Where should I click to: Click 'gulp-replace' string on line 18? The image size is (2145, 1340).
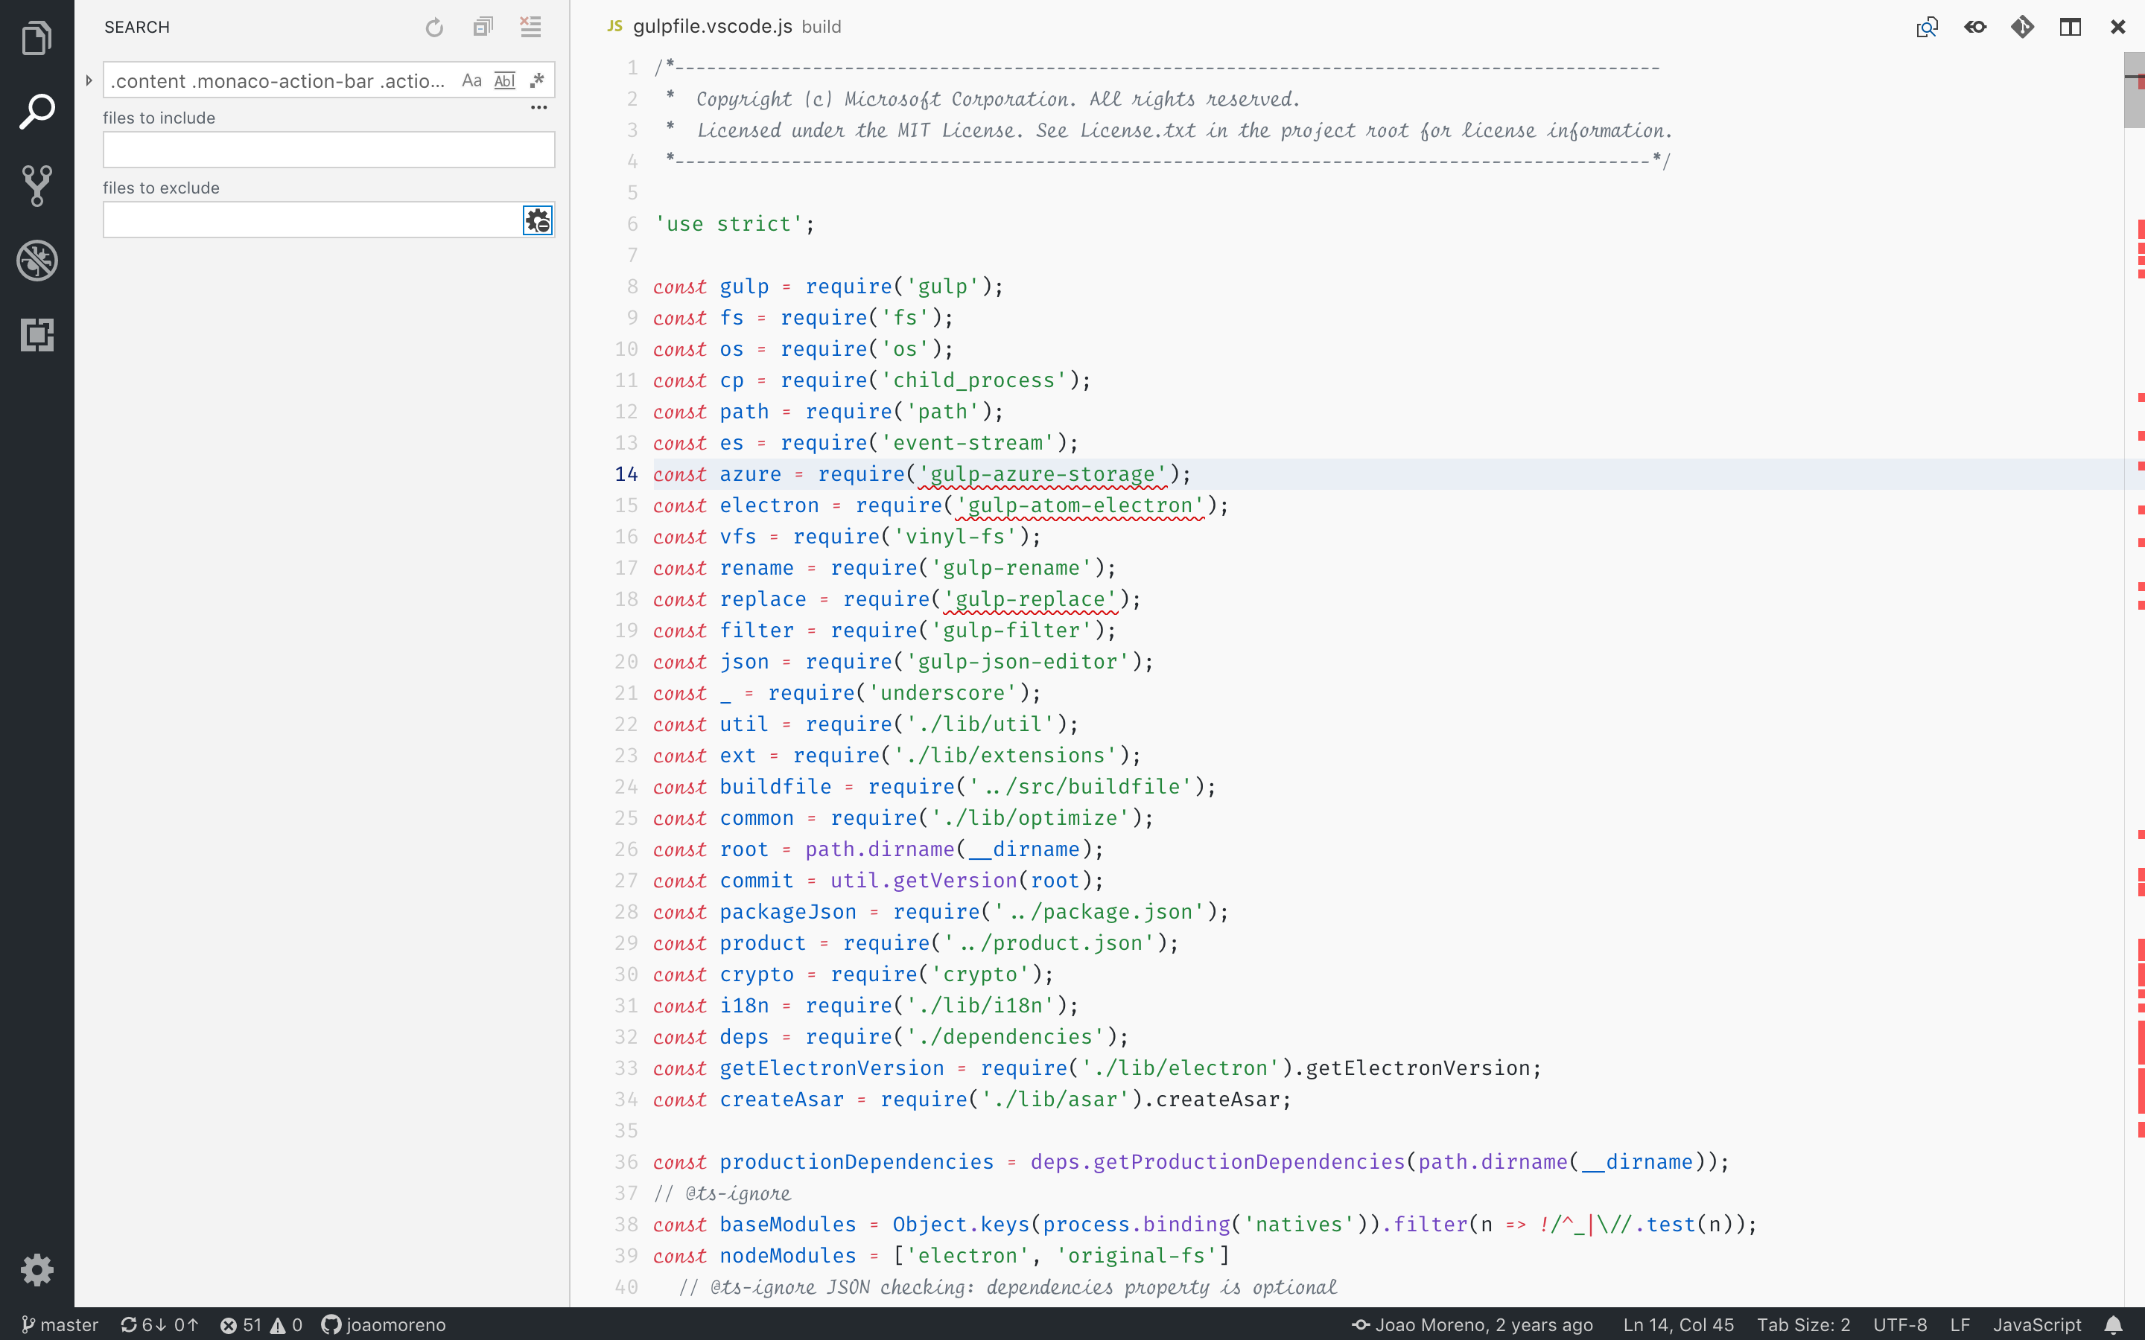click(1030, 599)
